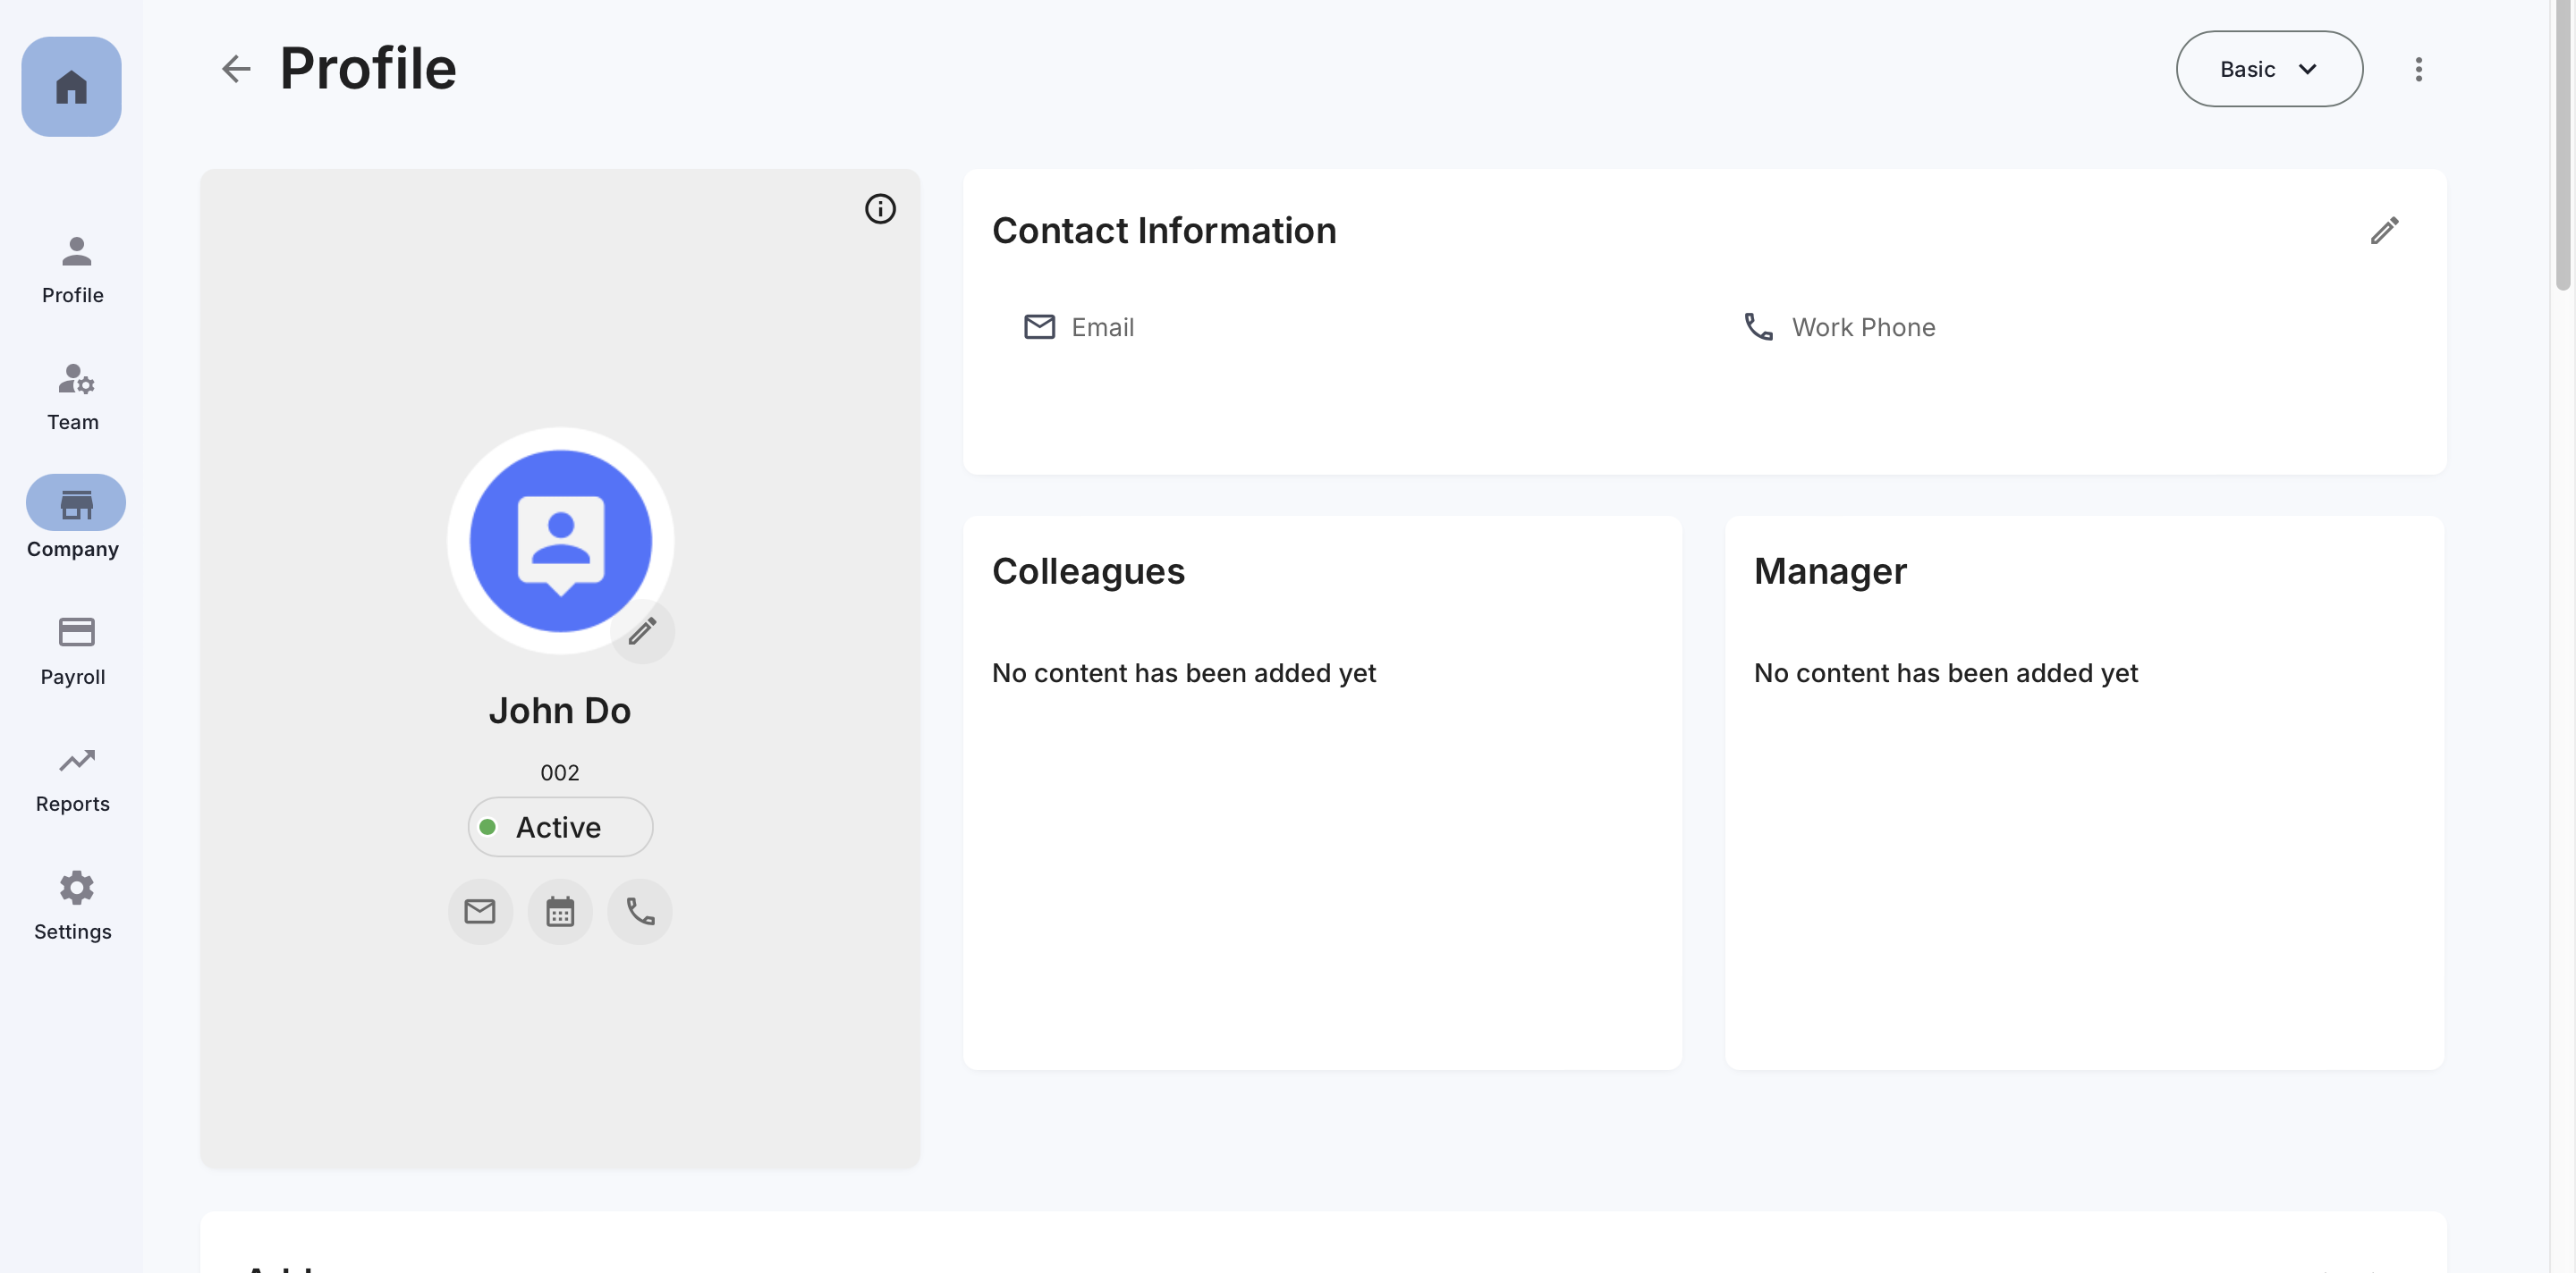Screen dimensions: 2576x1273
Task: Click the Email envelope icon in Contact Information
Action: pyautogui.click(x=1039, y=327)
